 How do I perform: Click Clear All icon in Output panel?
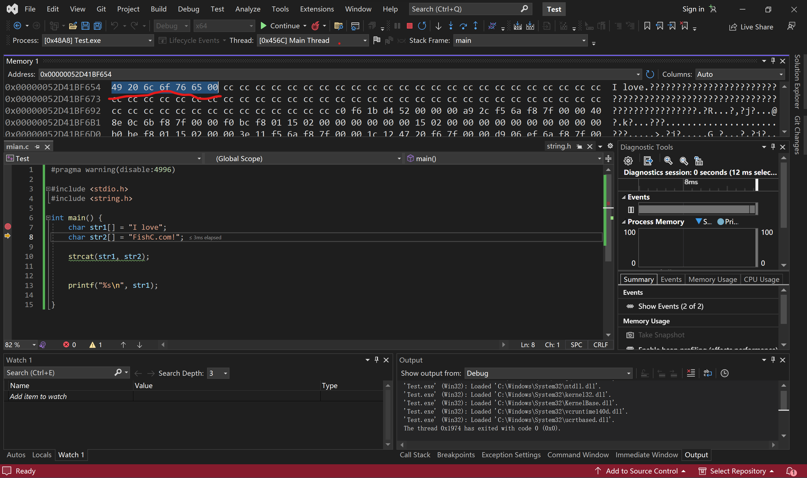pyautogui.click(x=691, y=373)
